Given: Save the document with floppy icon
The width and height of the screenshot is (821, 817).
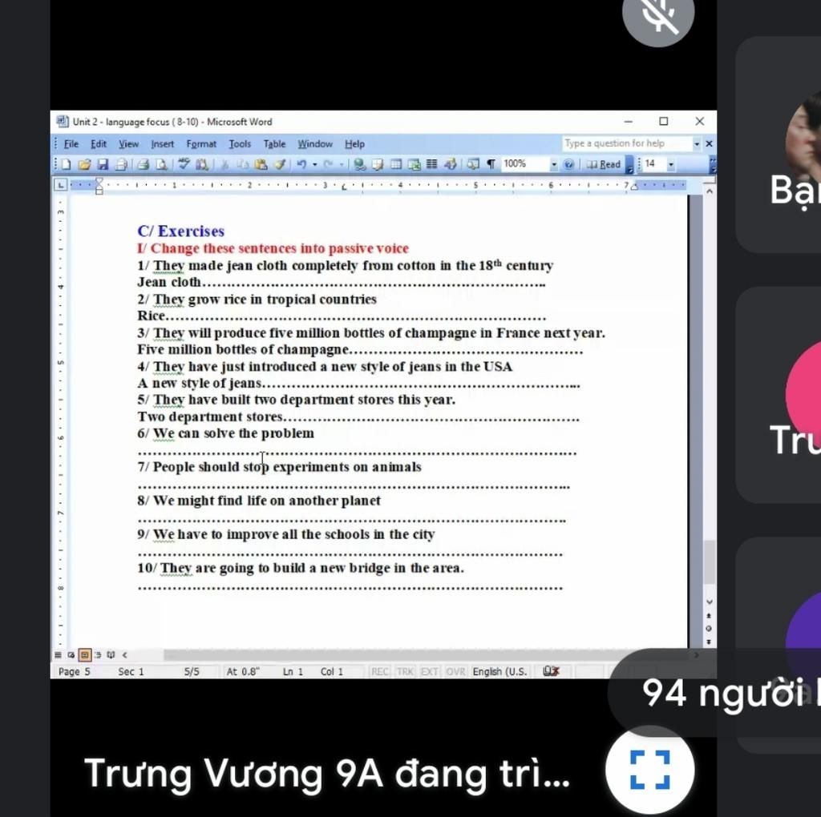Looking at the screenshot, I should pos(103,164).
